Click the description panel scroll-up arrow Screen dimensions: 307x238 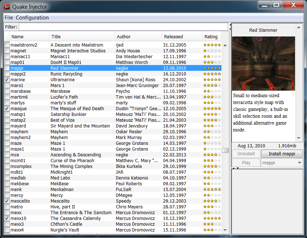click(x=299, y=27)
